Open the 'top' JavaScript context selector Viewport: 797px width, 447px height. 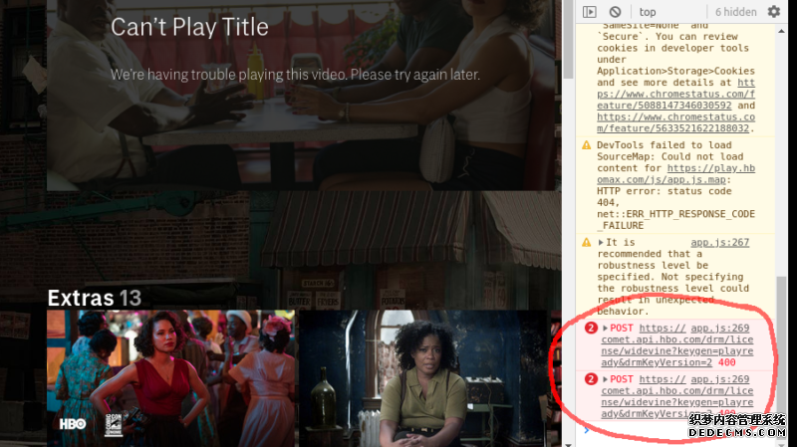coord(648,12)
